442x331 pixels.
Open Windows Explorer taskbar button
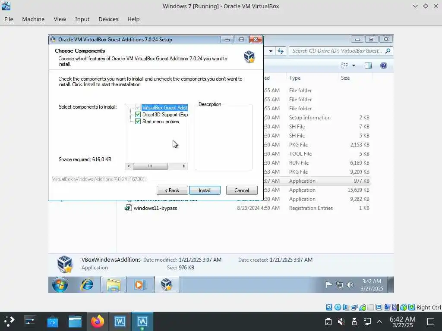(114, 284)
